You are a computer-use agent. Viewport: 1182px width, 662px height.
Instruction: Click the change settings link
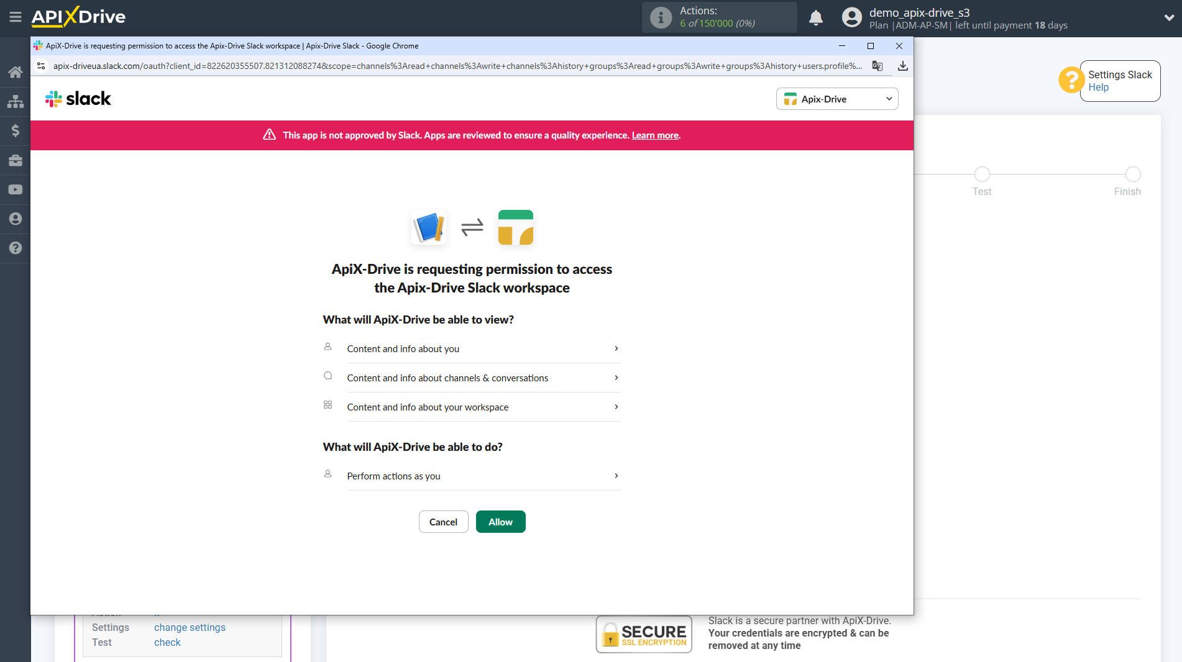tap(190, 627)
